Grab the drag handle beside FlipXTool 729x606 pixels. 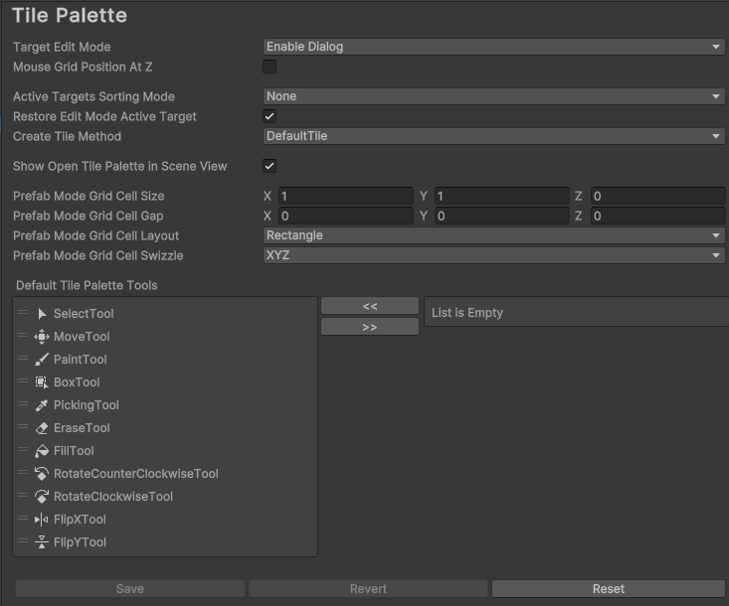coord(23,518)
